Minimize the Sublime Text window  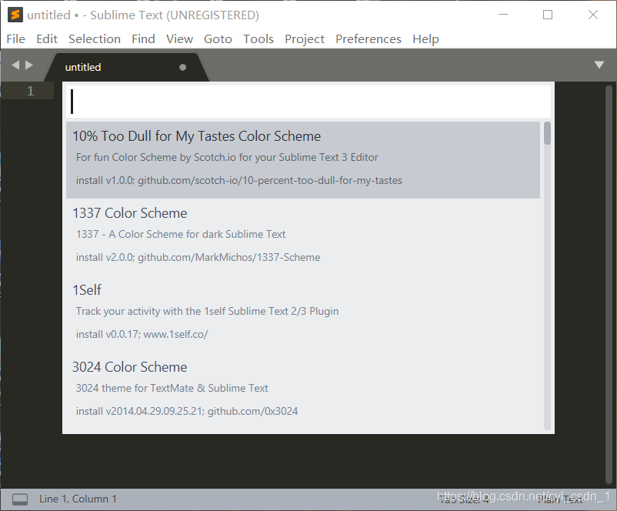pyautogui.click(x=503, y=15)
